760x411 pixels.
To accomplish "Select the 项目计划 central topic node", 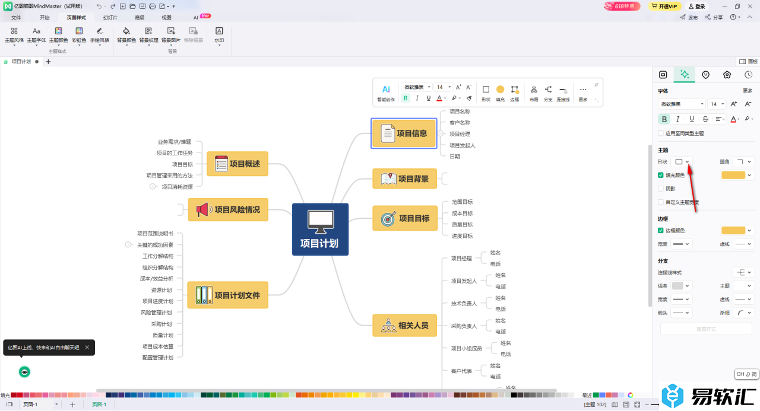I will pyautogui.click(x=320, y=230).
